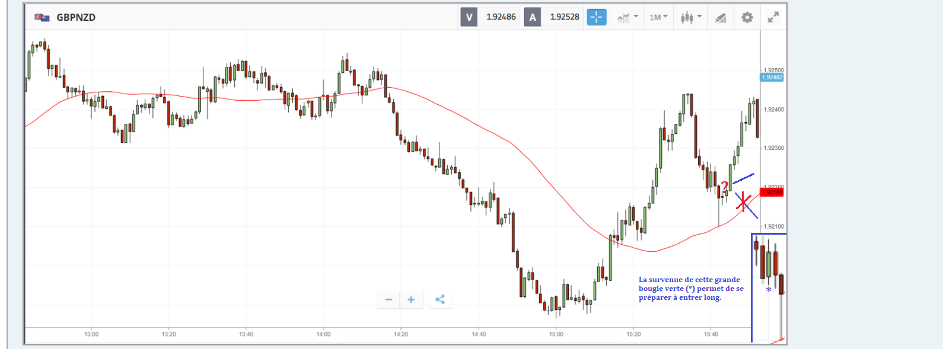The height and width of the screenshot is (349, 943).
Task: Click the 1,92500 price axis label
Action: coord(773,70)
